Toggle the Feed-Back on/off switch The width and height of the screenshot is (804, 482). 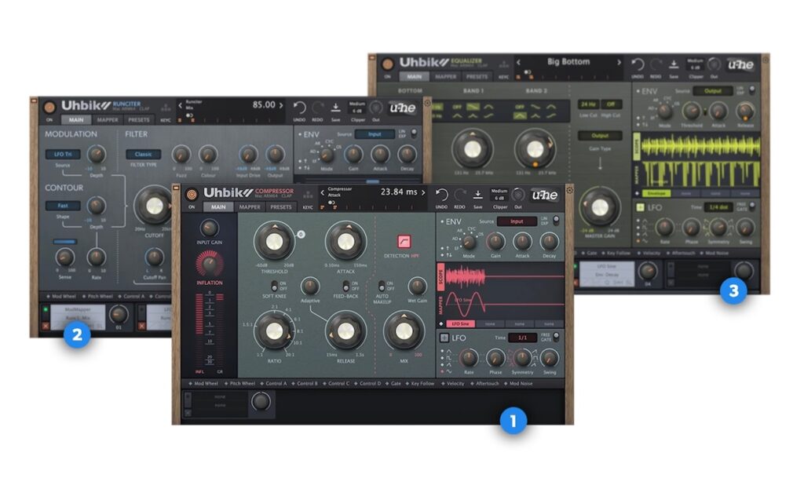[346, 287]
